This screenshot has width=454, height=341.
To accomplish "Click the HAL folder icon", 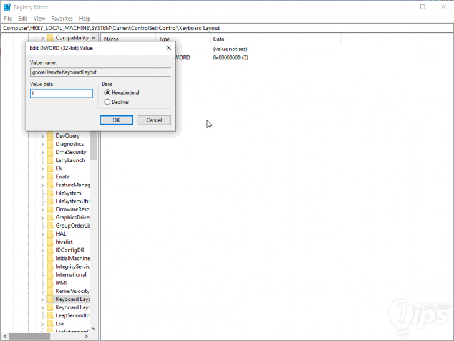I will point(50,234).
